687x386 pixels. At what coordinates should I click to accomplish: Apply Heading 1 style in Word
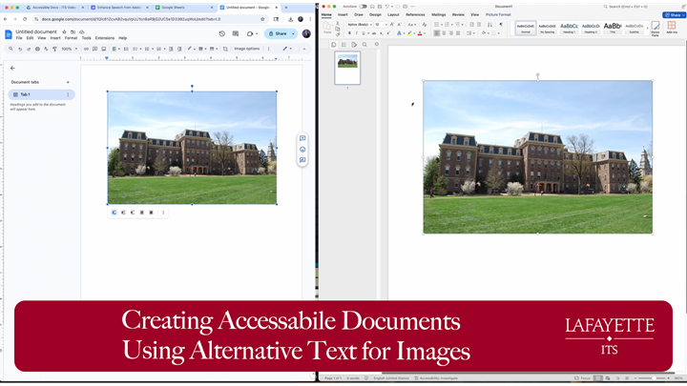[x=569, y=28]
